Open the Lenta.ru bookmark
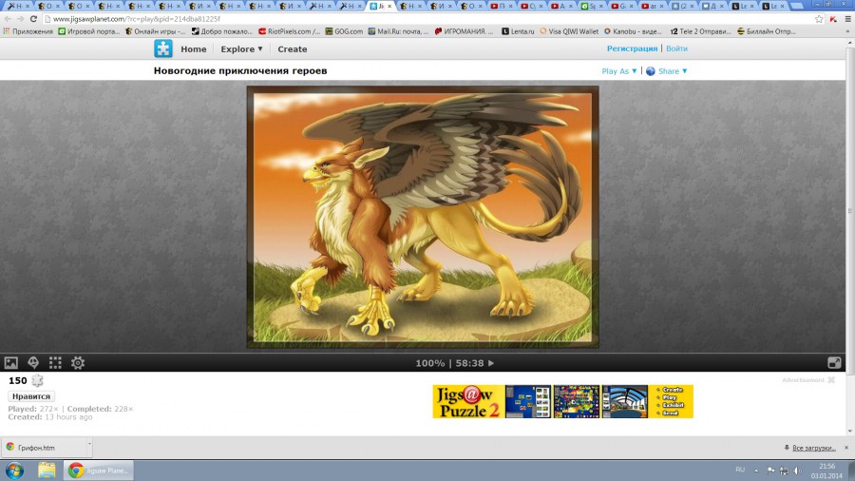The width and height of the screenshot is (855, 481). pyautogui.click(x=518, y=31)
